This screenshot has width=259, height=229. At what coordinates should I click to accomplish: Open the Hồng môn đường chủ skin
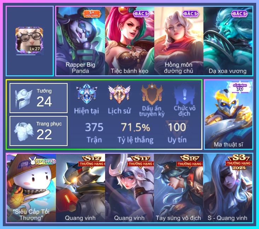click(179, 41)
